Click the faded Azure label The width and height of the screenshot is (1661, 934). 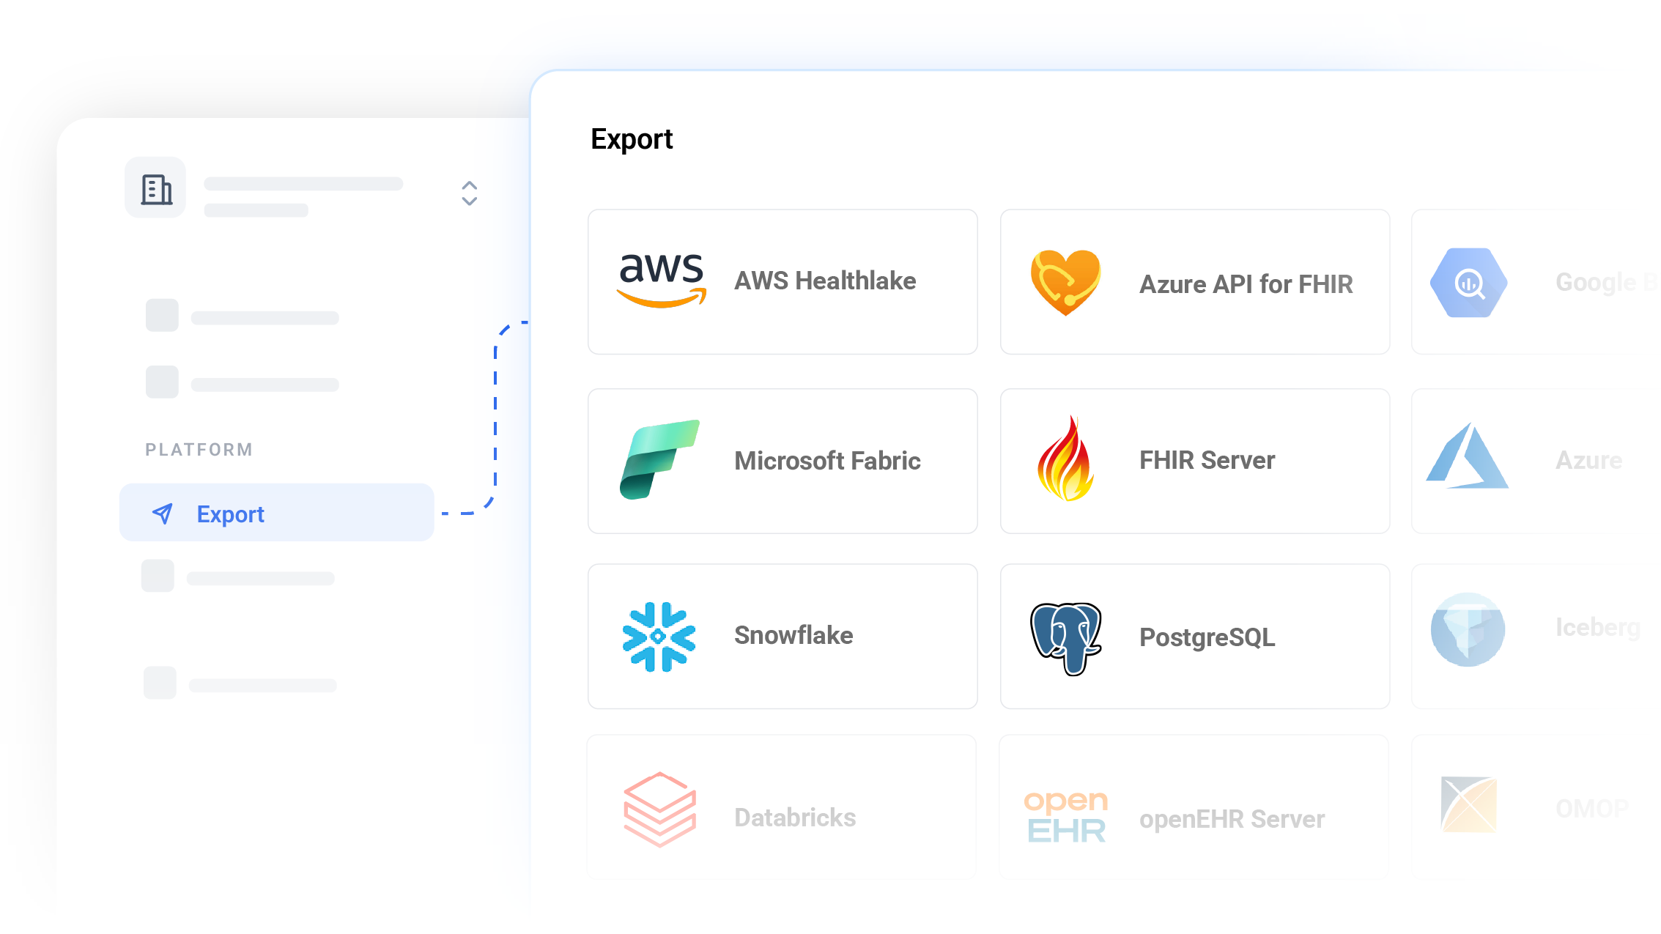[x=1589, y=460]
